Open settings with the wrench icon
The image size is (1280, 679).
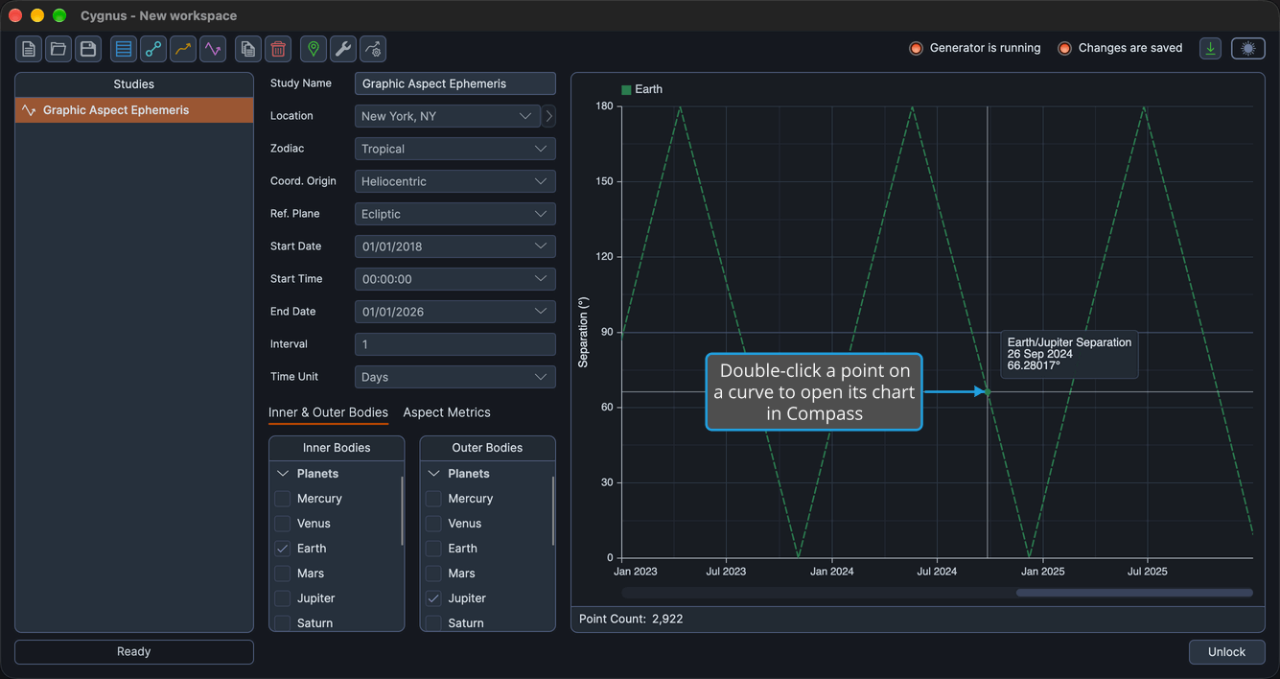click(343, 49)
